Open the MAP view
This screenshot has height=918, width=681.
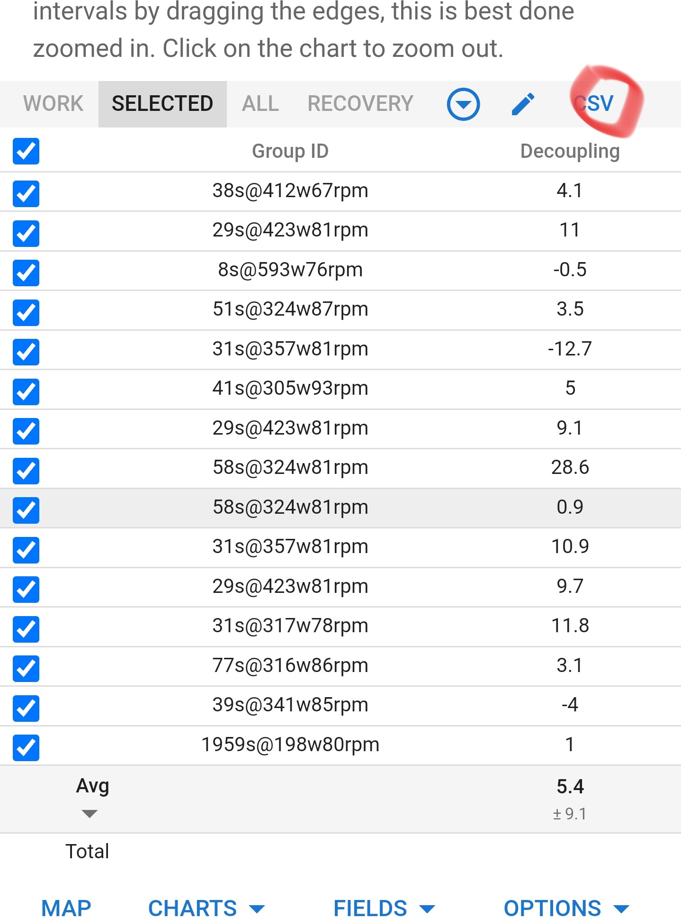tap(66, 908)
